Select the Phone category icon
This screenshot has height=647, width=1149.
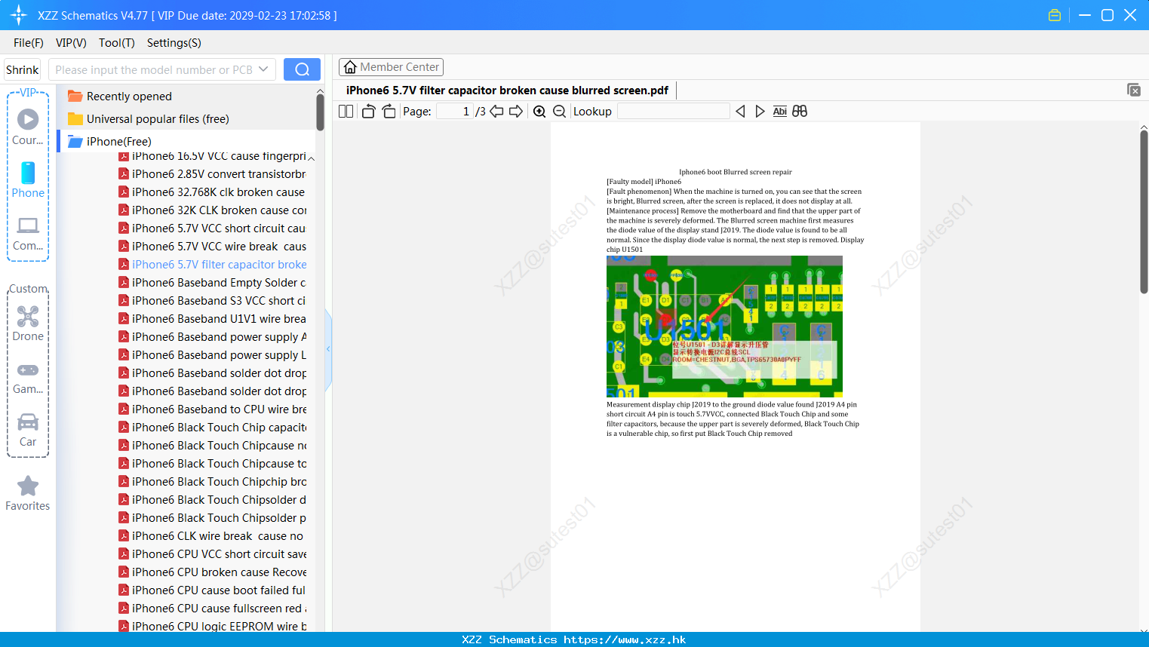pos(28,180)
